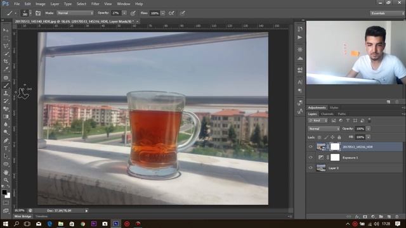Toggle the layer filter switch

tap(369, 120)
